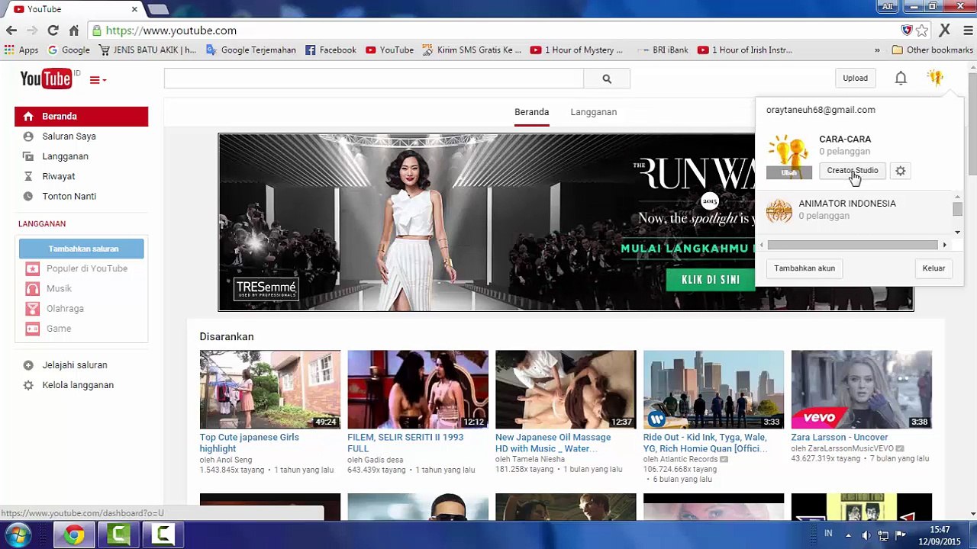
Task: Expand the YouTube guide menu dropdown
Action: point(98,79)
